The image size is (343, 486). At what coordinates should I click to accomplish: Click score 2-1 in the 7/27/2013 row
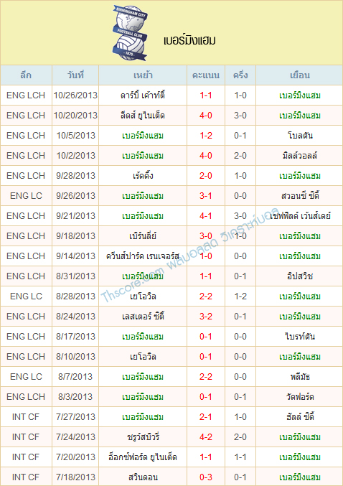click(206, 417)
